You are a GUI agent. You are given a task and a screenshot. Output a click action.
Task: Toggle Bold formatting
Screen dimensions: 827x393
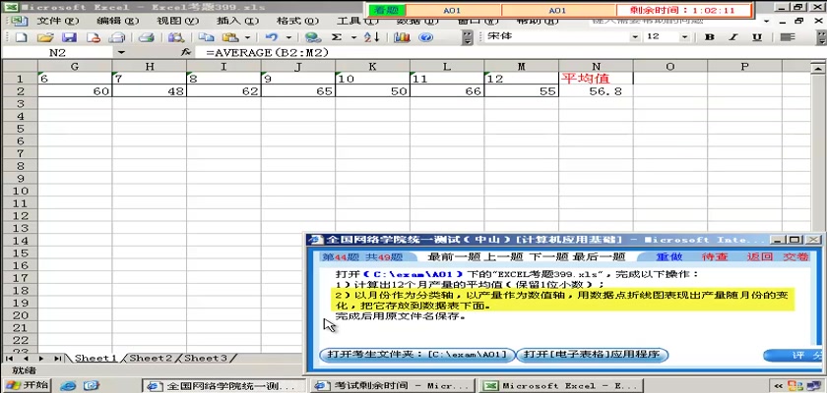coord(710,36)
